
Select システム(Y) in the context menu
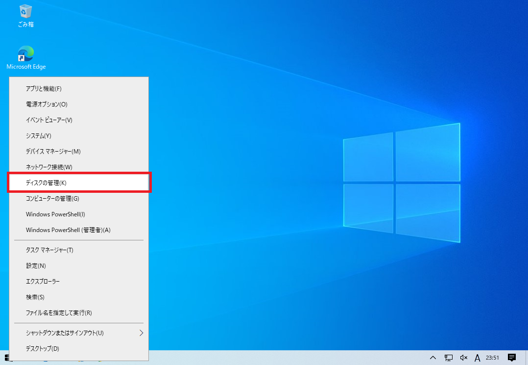click(79, 135)
